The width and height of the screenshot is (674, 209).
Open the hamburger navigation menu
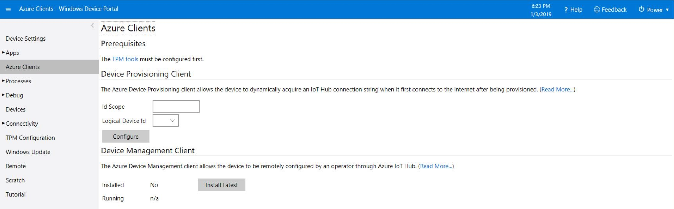pos(9,9)
